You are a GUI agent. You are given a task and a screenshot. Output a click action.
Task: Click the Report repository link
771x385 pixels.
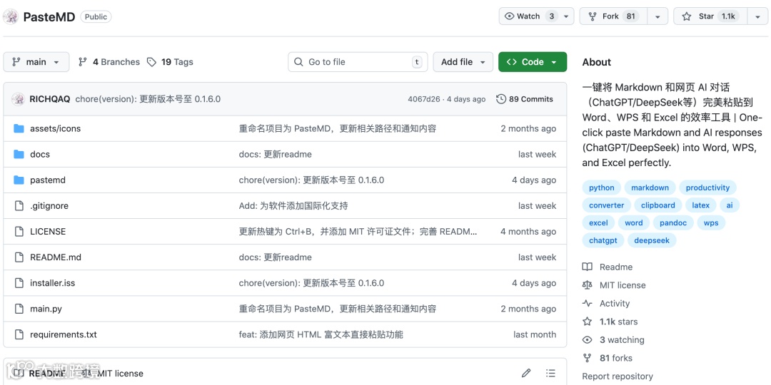click(x=618, y=376)
